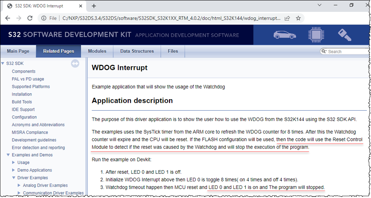Open the Components page

click(x=24, y=71)
